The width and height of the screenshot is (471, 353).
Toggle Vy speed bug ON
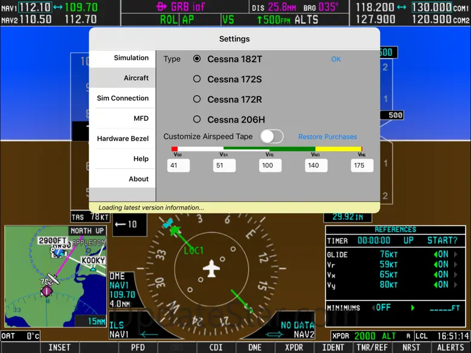coord(441,285)
